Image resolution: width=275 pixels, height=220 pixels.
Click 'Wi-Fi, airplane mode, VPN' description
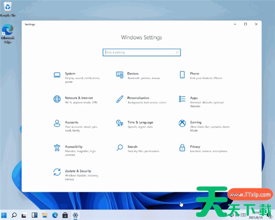(x=81, y=103)
